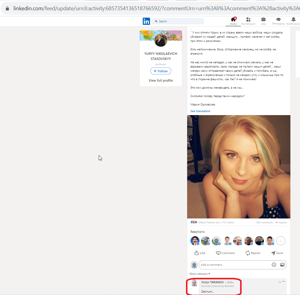Image resolution: width=300 pixels, height=295 pixels.
Task: Open the post's photo
Action: click(239, 167)
